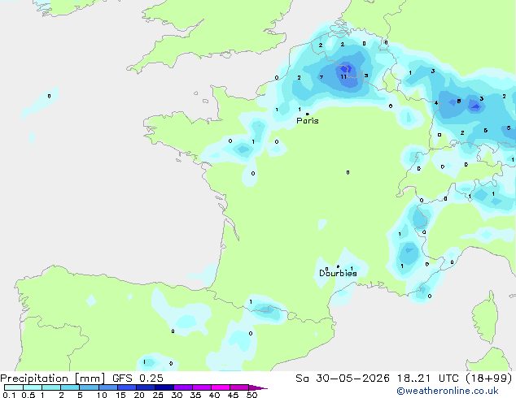516x398 pixels.
Task: Click the 20–25 mm legend color box
Action: pos(146,387)
